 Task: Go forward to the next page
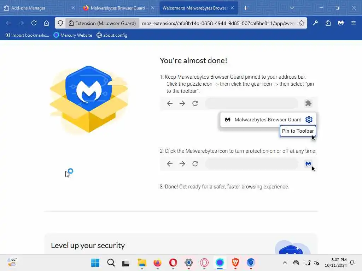pyautogui.click(x=21, y=23)
